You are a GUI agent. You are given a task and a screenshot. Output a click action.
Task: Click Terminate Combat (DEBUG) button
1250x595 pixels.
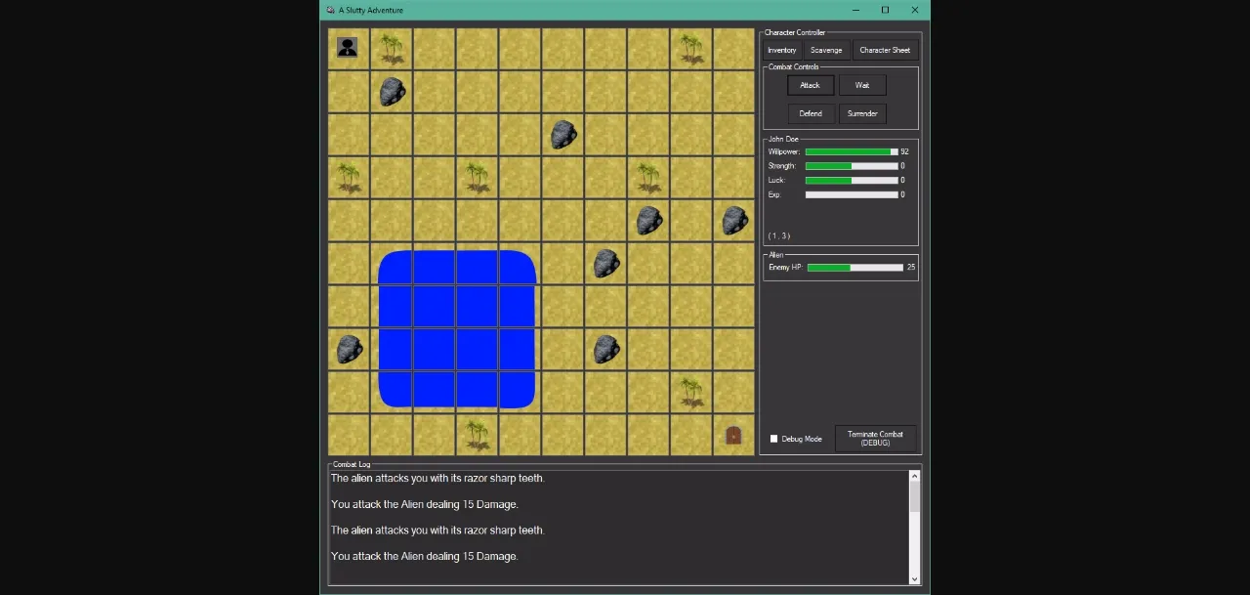click(x=875, y=439)
